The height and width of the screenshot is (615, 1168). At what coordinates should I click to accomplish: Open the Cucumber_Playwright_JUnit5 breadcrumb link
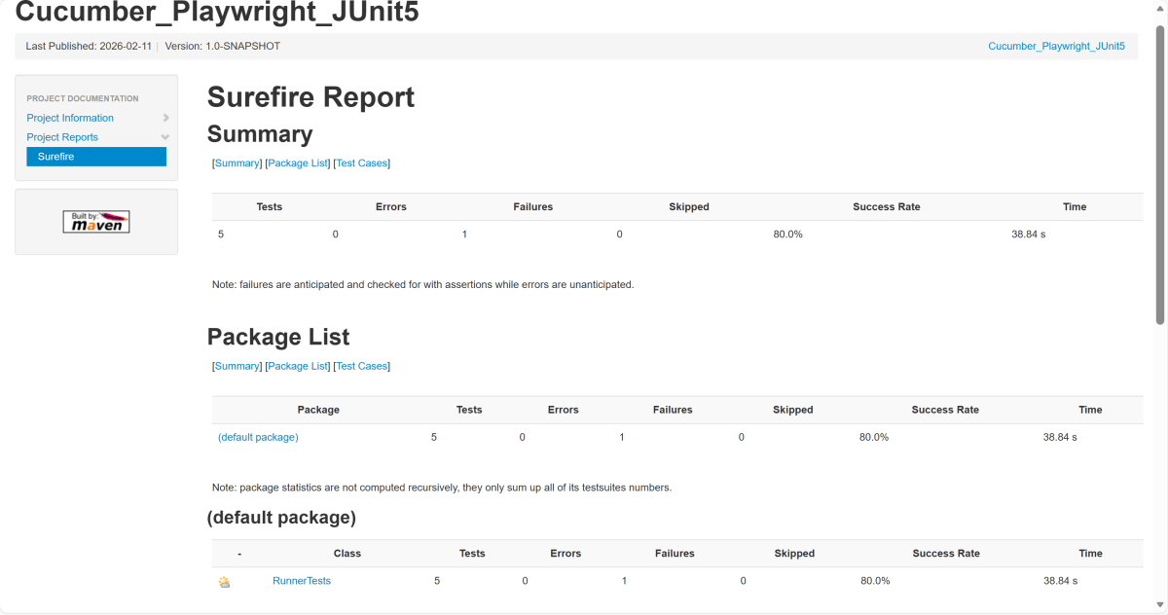1056,46
